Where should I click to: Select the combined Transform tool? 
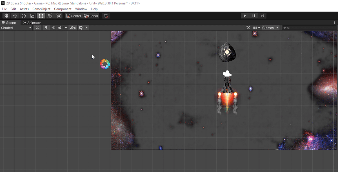pos(50,16)
